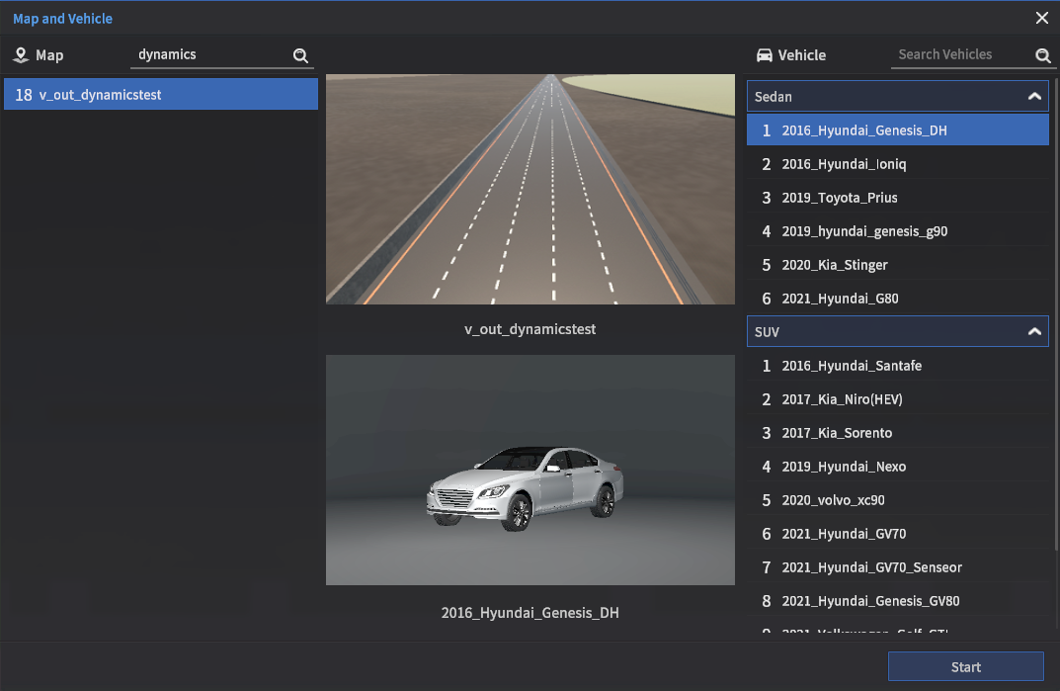Click the Map location pin icon
Screen dimensions: 1060x691
21,55
